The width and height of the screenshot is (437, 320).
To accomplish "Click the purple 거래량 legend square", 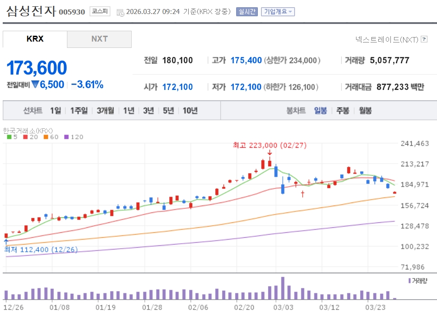I will (410, 281).
